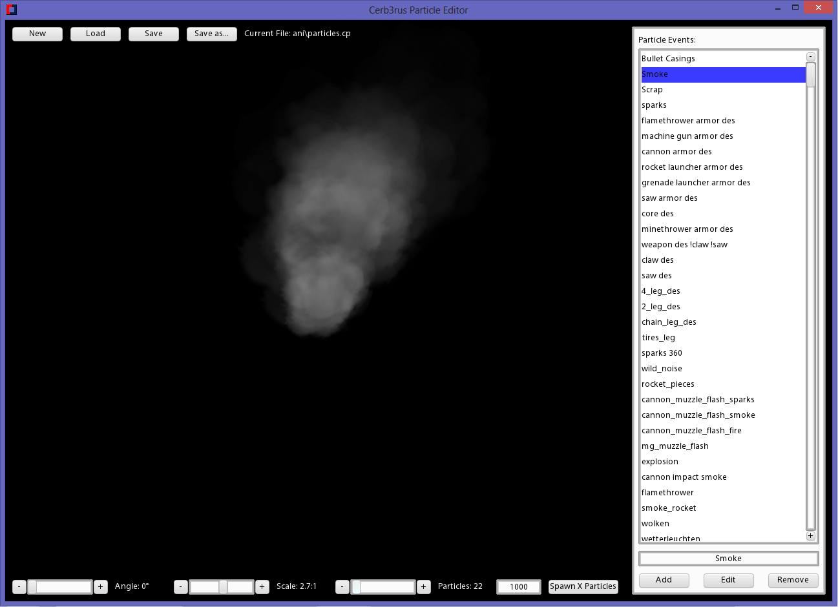
Task: Add a new particle event
Action: [x=664, y=580]
